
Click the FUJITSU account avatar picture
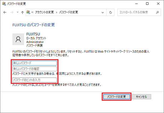click(x=18, y=39)
